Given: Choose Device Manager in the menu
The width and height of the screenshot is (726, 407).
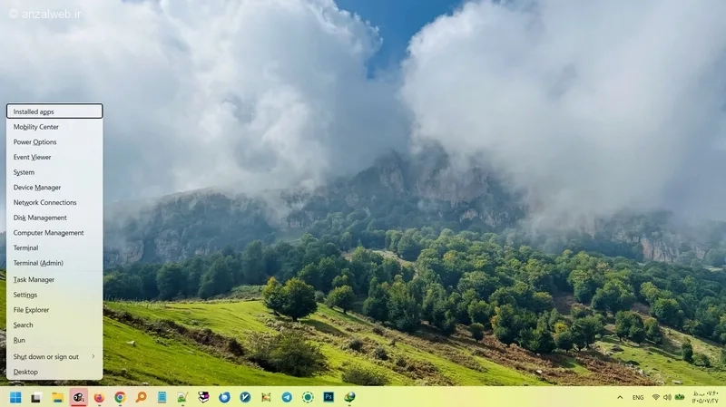Looking at the screenshot, I should click(54, 188).
